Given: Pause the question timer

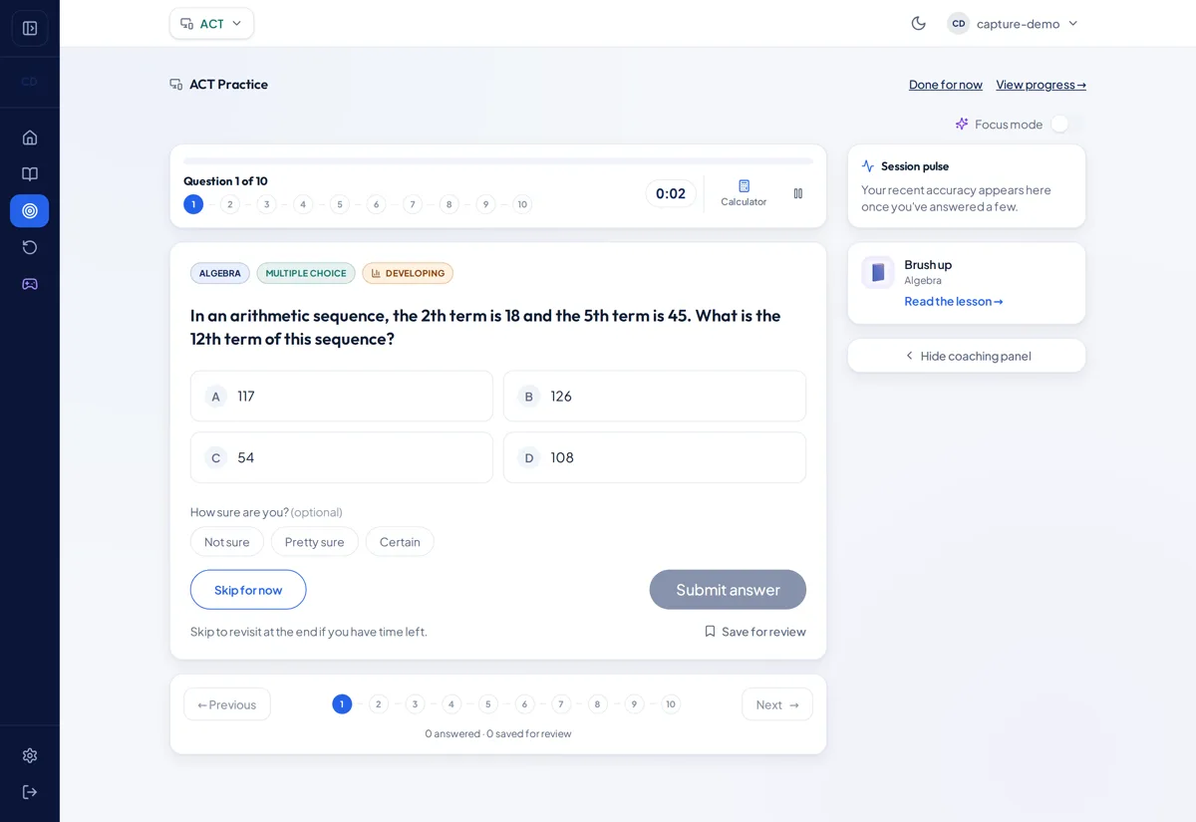Looking at the screenshot, I should [798, 193].
